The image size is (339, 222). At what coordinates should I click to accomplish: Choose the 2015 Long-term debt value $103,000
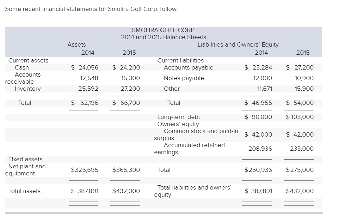[300, 117]
